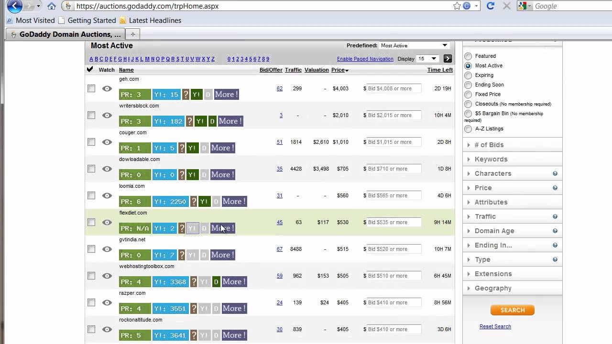This screenshot has height=344, width=612.
Task: Click the PR: 6 badge for loomia.com
Action: tap(135, 201)
